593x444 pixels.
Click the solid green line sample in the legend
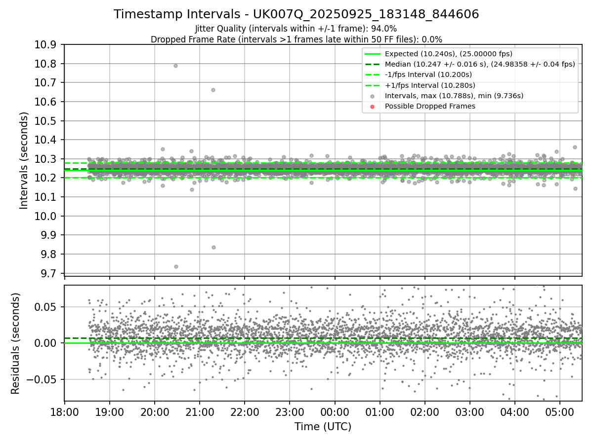373,54
